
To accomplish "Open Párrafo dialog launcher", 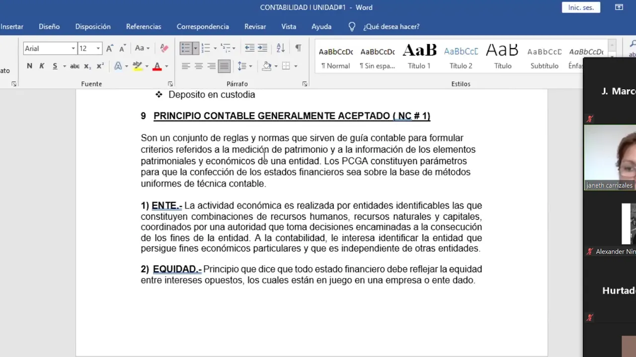I will pyautogui.click(x=305, y=84).
